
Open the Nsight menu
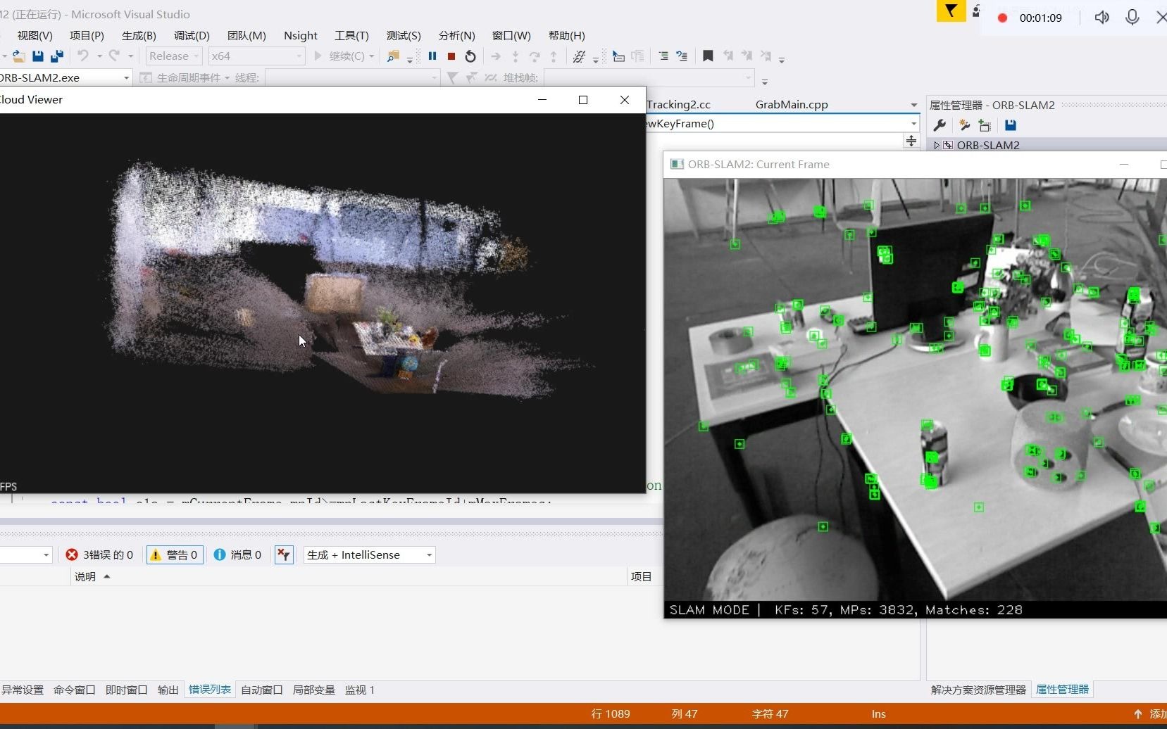[300, 36]
